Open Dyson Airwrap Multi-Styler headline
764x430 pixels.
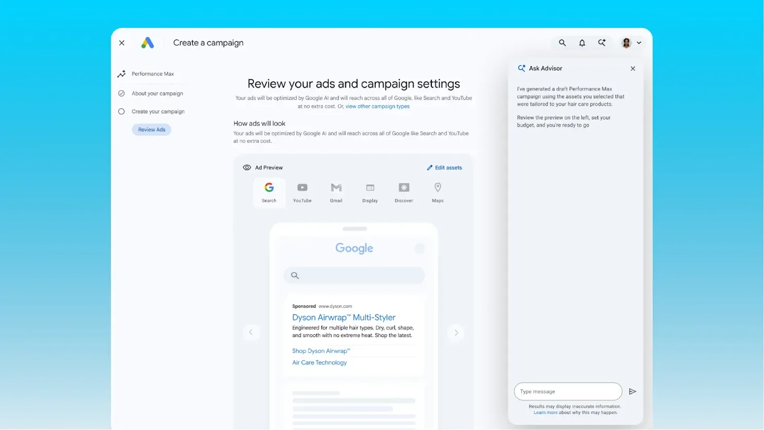point(344,317)
